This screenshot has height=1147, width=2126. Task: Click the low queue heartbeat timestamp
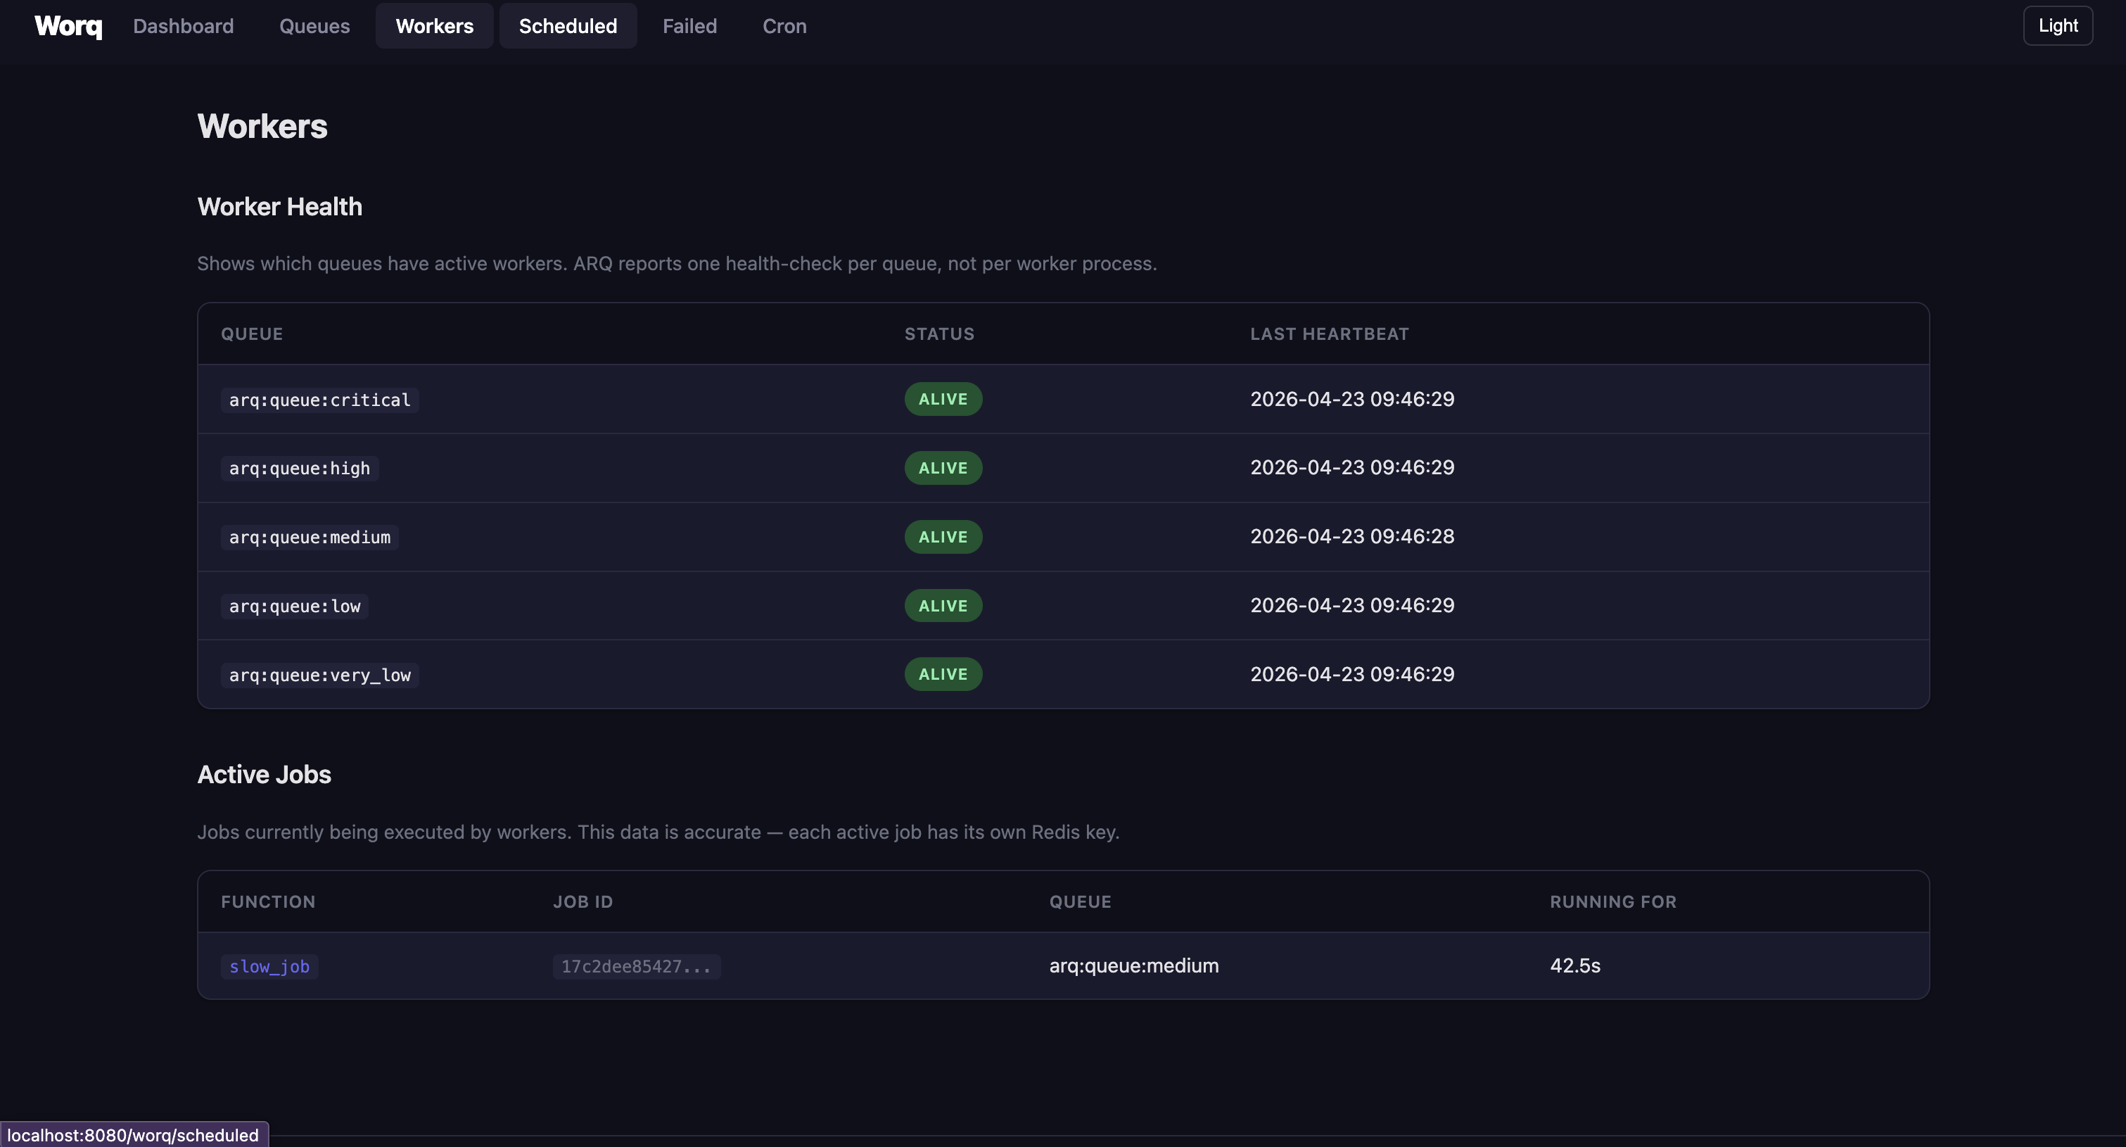point(1352,605)
